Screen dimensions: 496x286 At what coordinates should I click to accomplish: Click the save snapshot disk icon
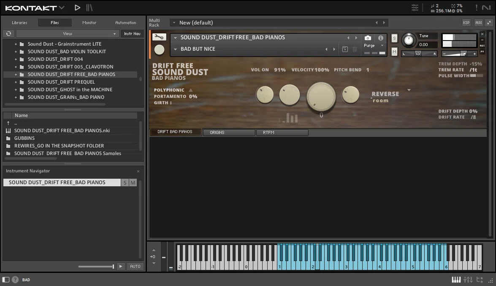click(345, 49)
